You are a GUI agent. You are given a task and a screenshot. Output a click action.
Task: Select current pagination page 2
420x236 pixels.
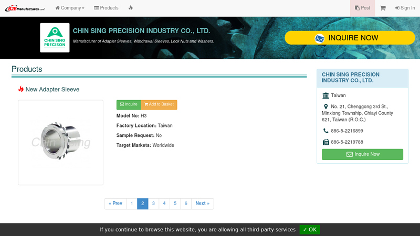point(142,203)
